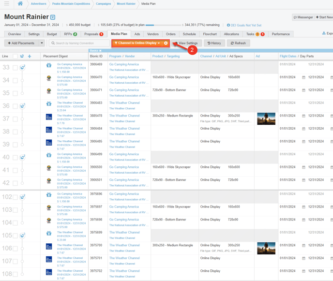Click package icon on line 40
333x281 pixels.
click(22, 157)
